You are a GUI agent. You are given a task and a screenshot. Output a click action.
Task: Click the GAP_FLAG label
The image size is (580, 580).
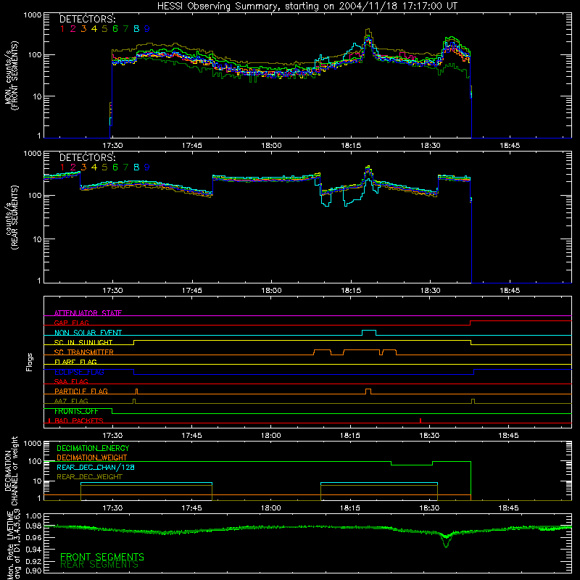(x=71, y=323)
